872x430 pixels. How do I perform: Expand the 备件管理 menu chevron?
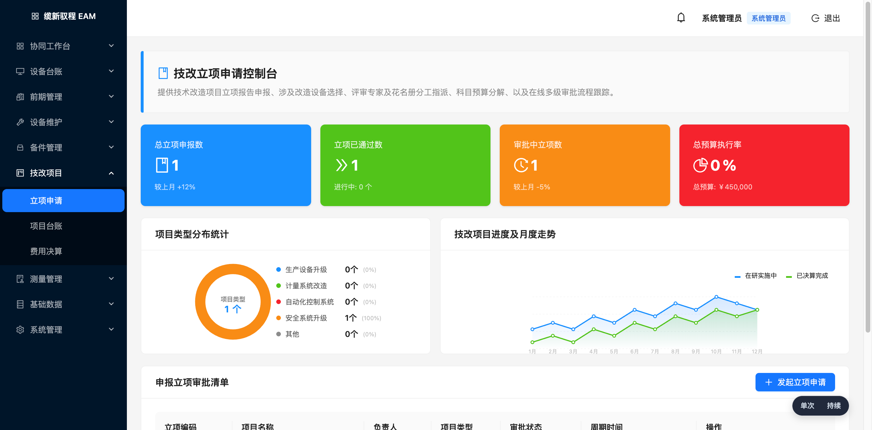pos(111,147)
